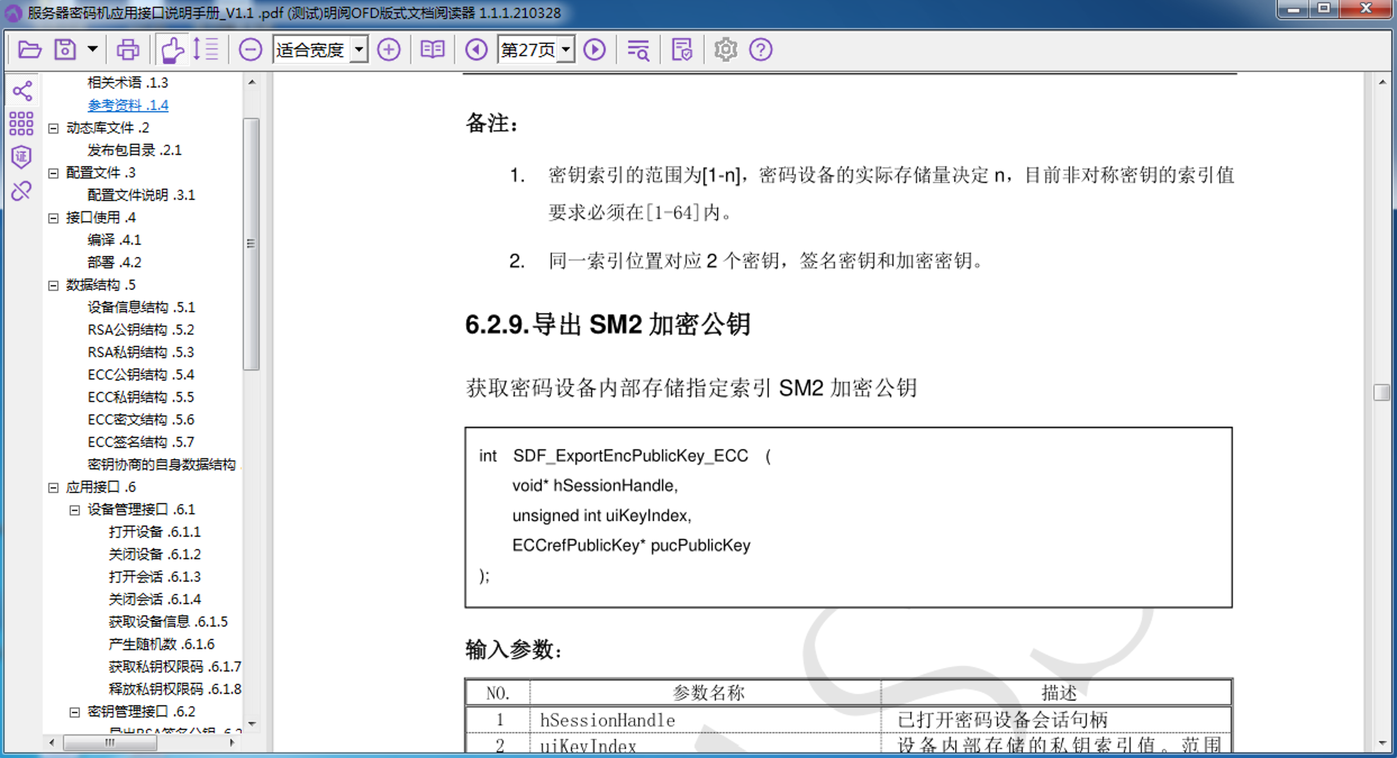This screenshot has height=758, width=1397.
Task: Click the document vertical scrollbar thumb
Action: click(x=1381, y=392)
